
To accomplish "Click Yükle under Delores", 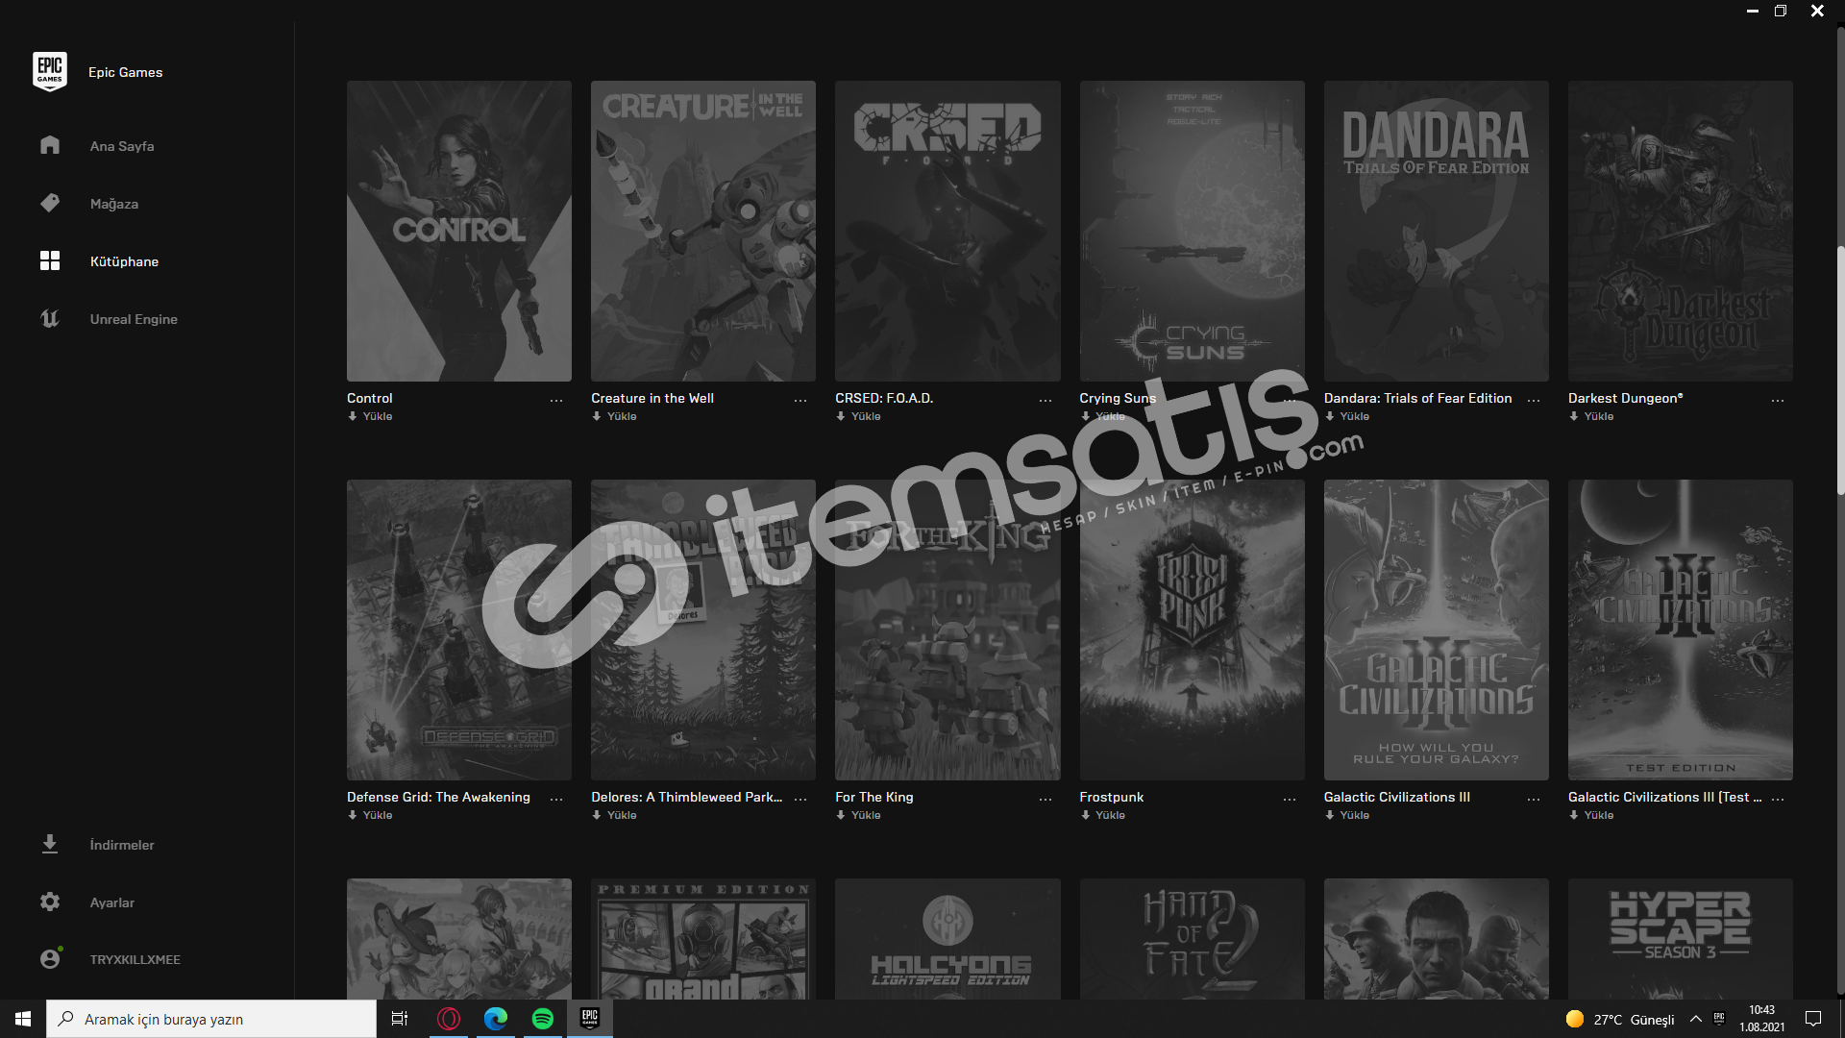I will pyautogui.click(x=614, y=815).
